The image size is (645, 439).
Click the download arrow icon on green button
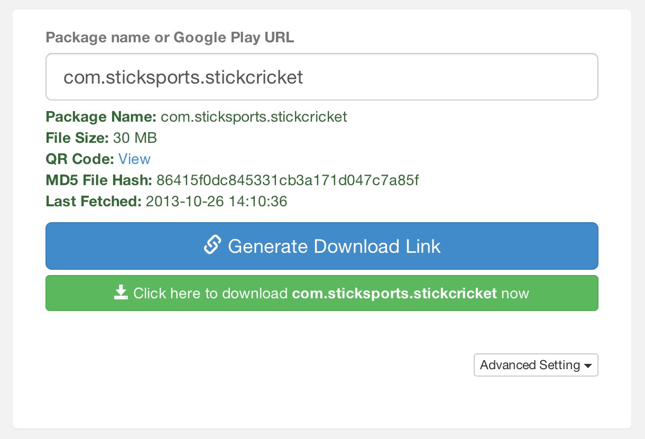click(121, 292)
